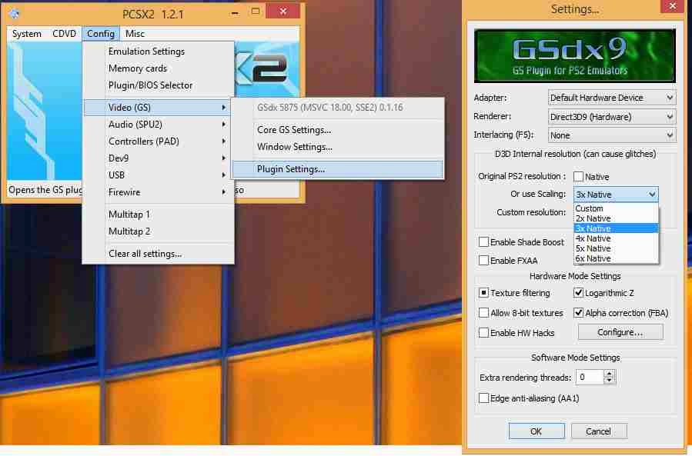Click the GSdx9 plugin banner logo

(575, 54)
